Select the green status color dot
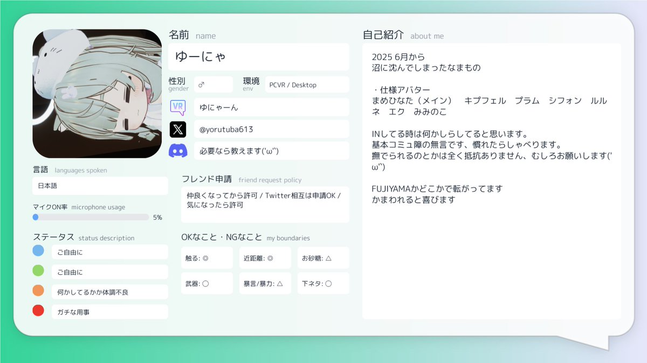 pyautogui.click(x=38, y=271)
